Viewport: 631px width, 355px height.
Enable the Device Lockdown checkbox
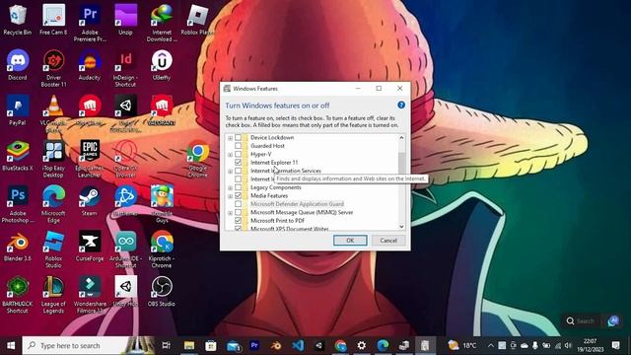(239, 138)
